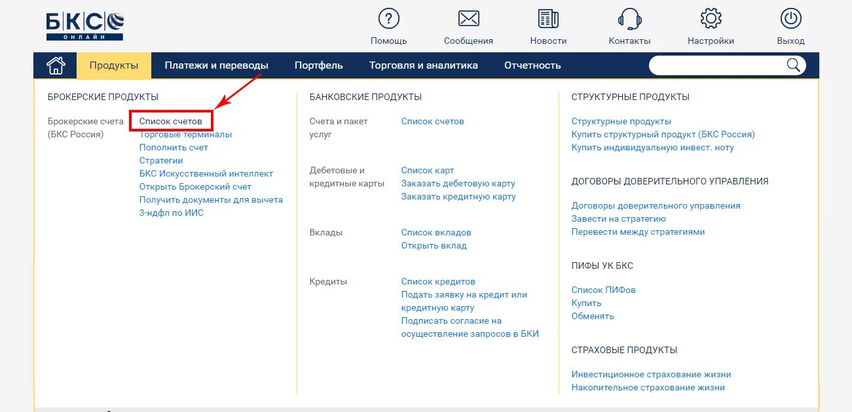852x412 pixels.
Task: Open Договоры доверительного управления link
Action: (656, 205)
